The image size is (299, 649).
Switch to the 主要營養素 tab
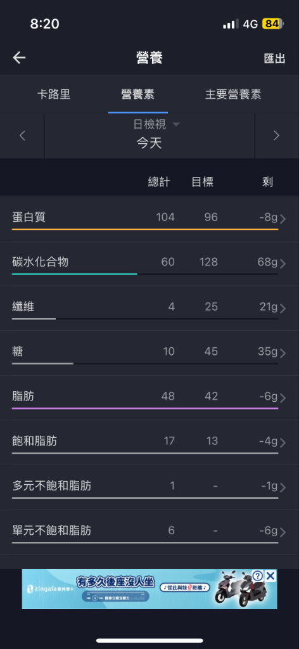pyautogui.click(x=233, y=94)
